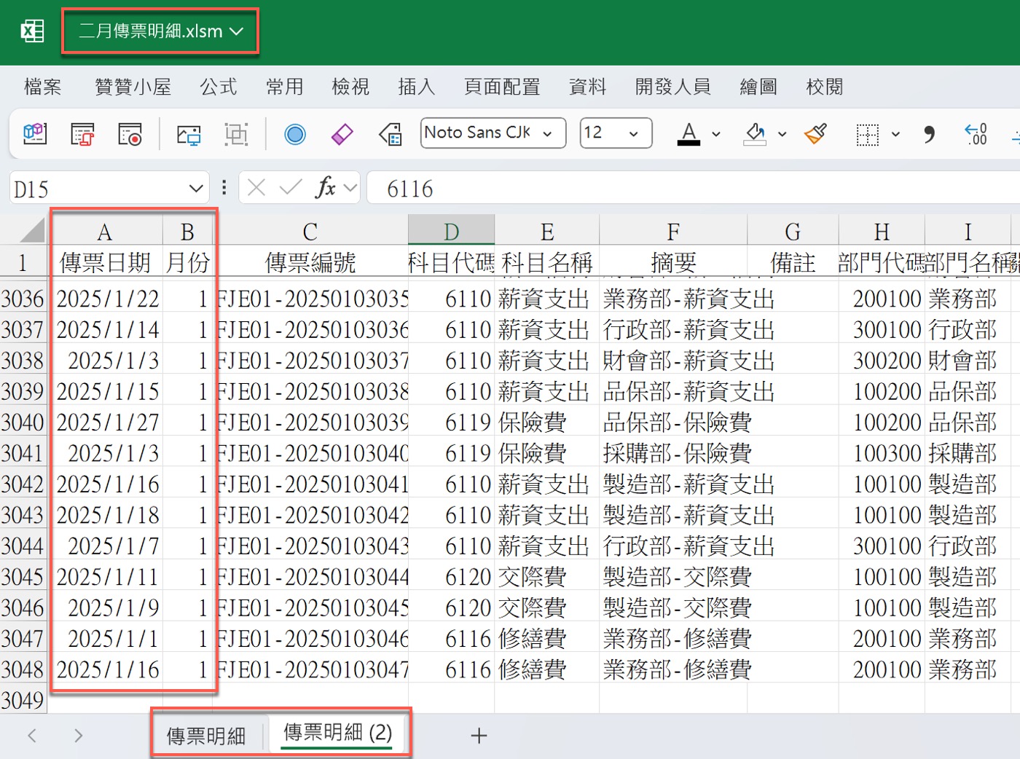The height and width of the screenshot is (759, 1020).
Task: Select column F header
Action: click(673, 231)
